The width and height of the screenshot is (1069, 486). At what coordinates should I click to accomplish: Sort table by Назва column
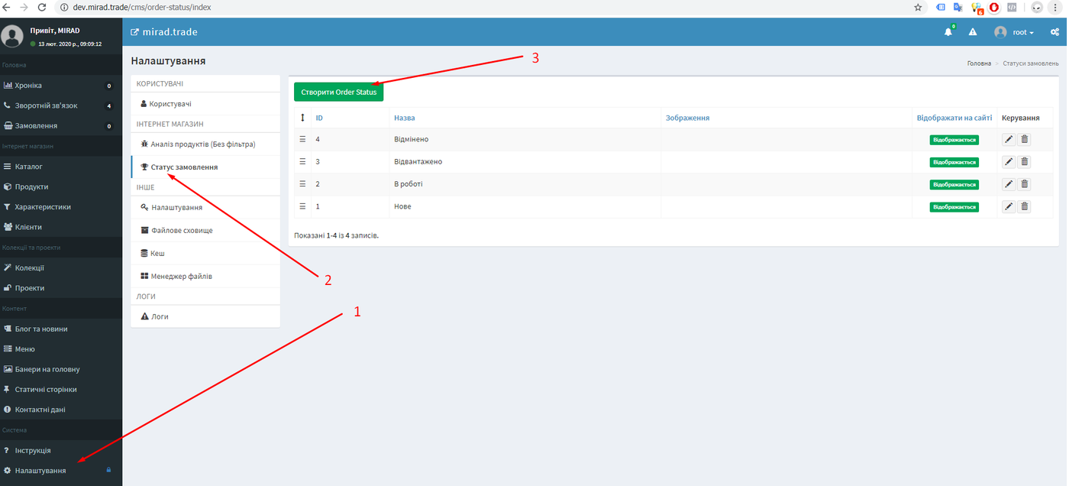405,118
